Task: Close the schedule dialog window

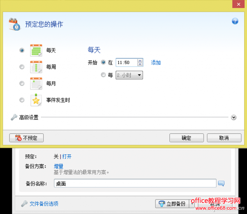Action: tap(238, 4)
